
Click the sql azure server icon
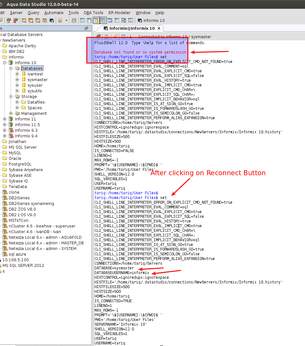5,254
